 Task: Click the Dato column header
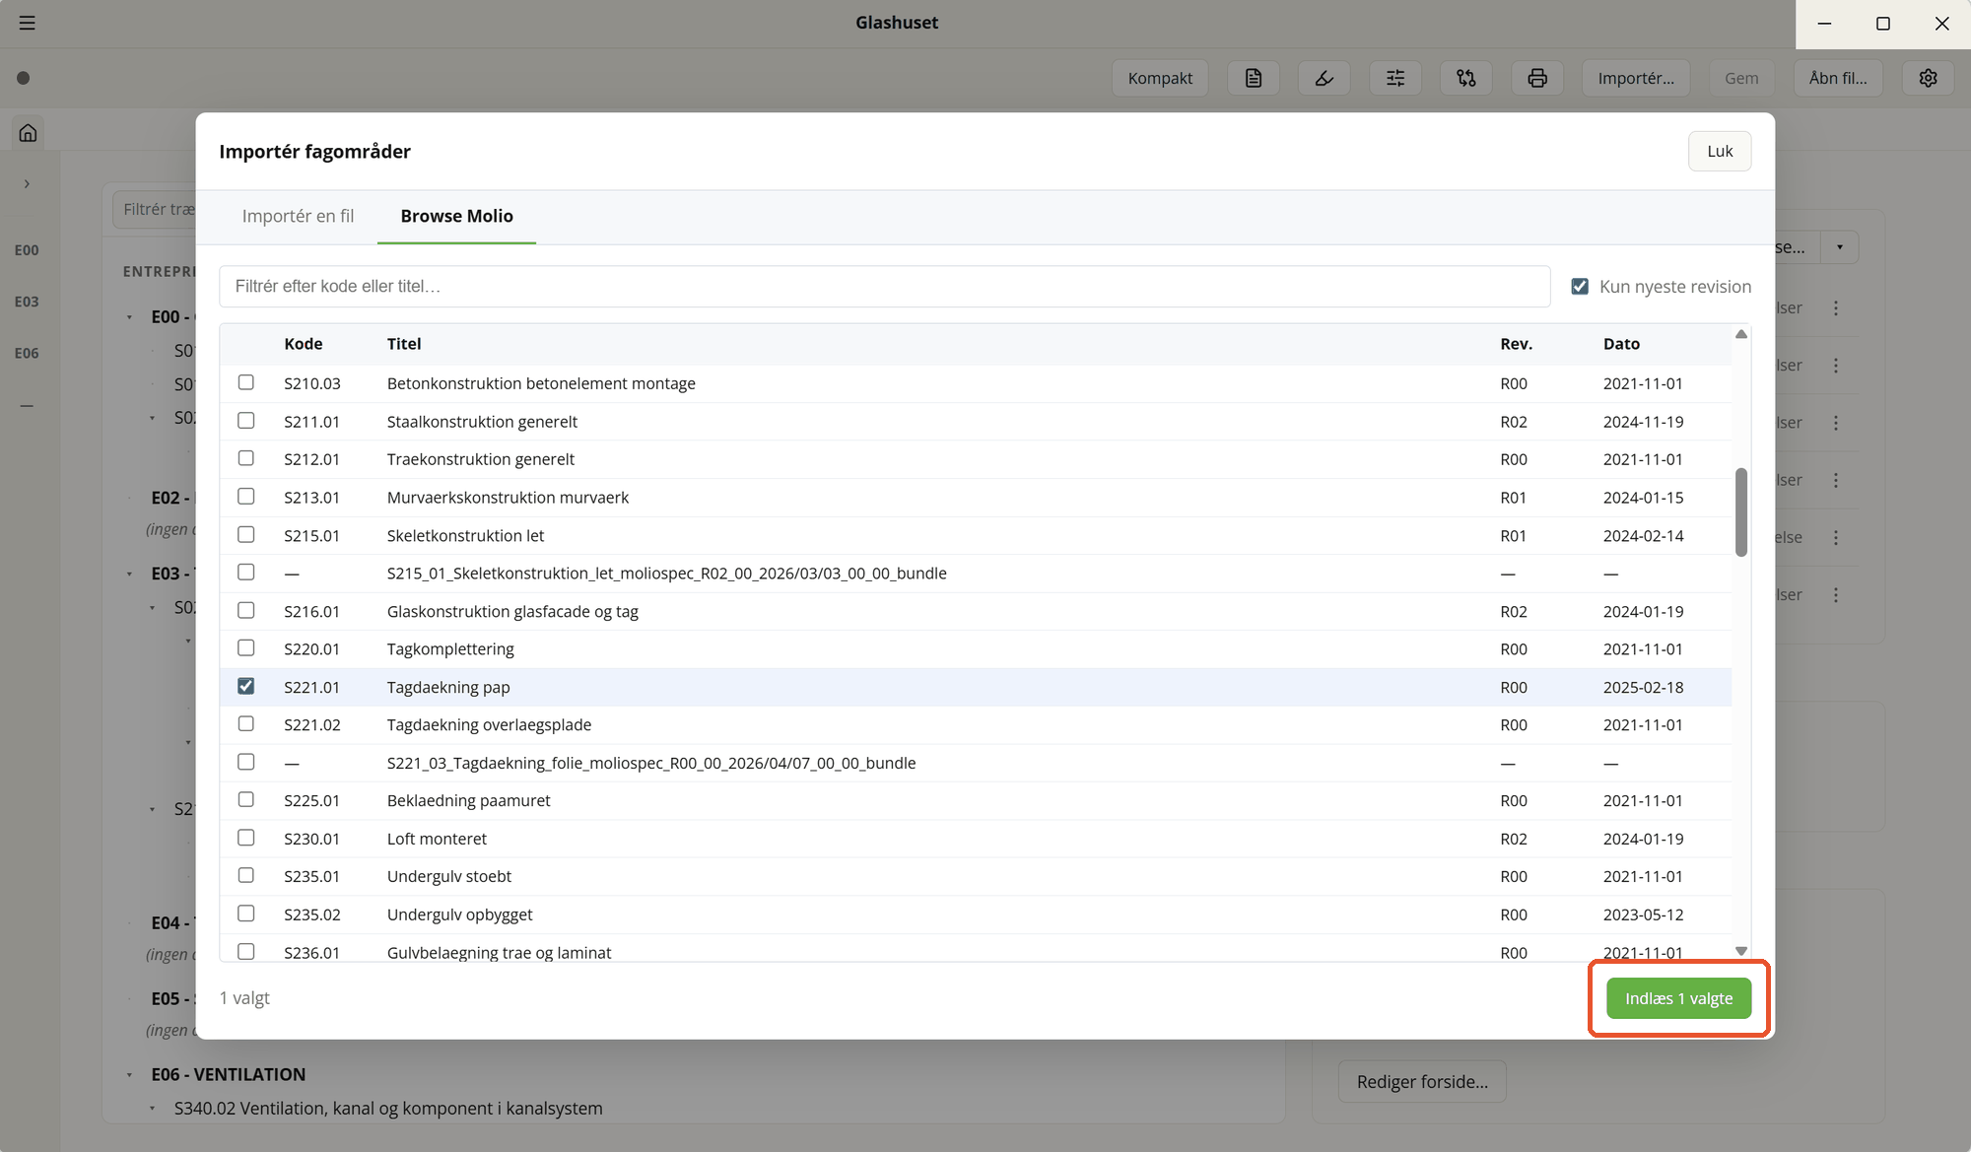[x=1621, y=344]
